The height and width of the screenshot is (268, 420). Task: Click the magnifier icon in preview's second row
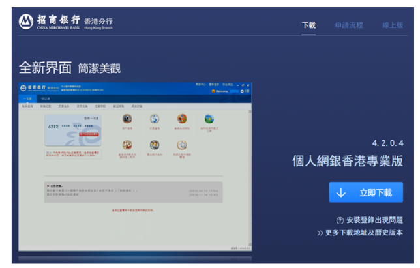click(x=182, y=145)
